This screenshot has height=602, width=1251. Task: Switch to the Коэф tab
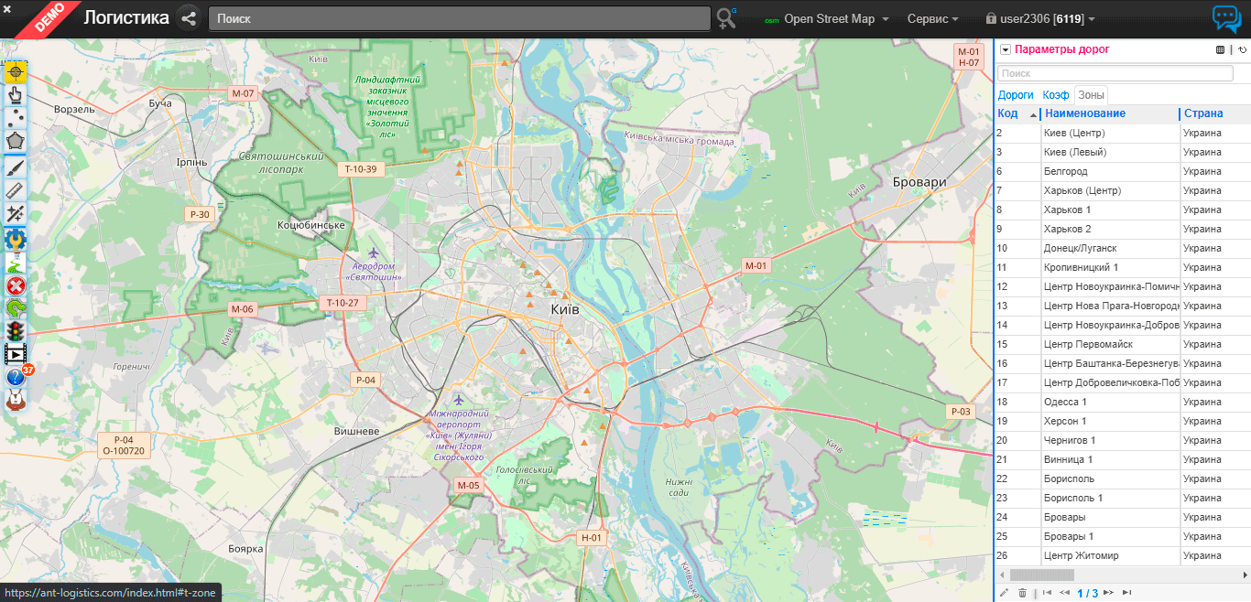[x=1056, y=95]
